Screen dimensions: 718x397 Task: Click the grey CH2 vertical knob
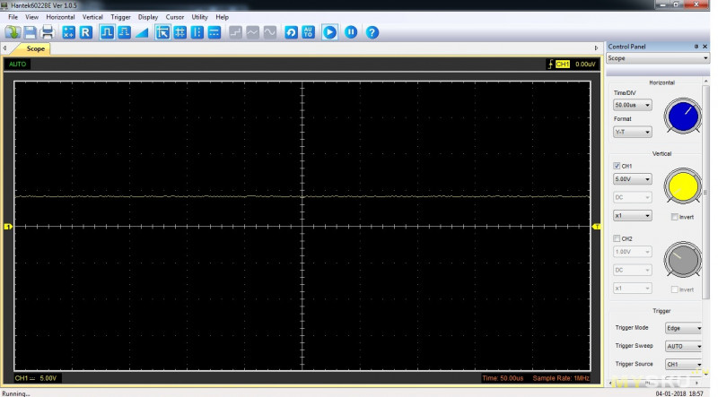pyautogui.click(x=683, y=259)
